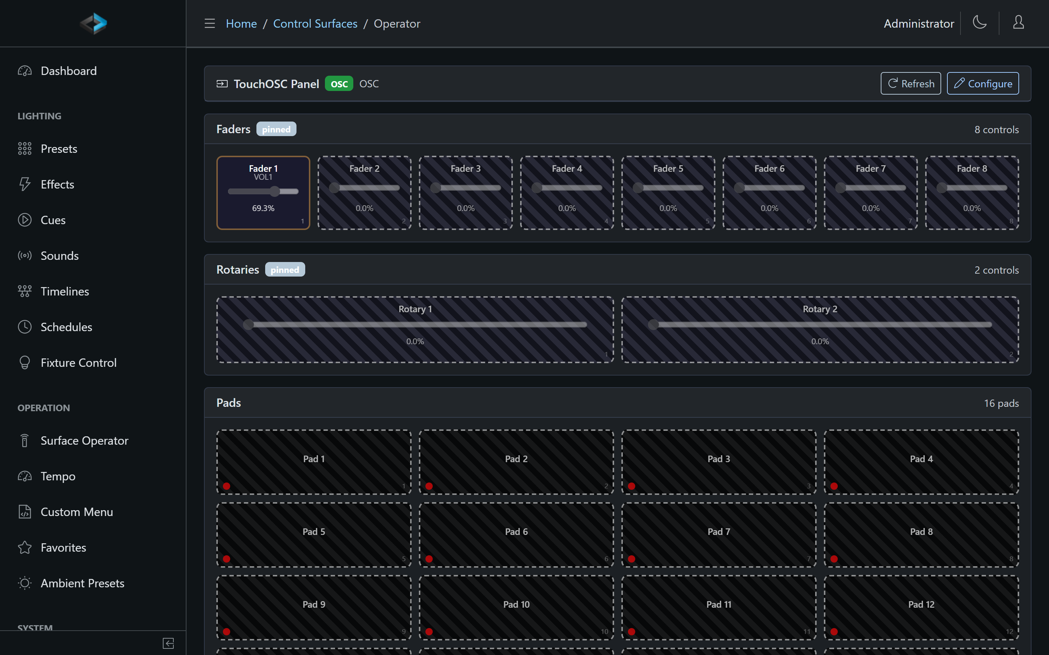Click the Fader 2 slider
1049x655 pixels.
[365, 188]
